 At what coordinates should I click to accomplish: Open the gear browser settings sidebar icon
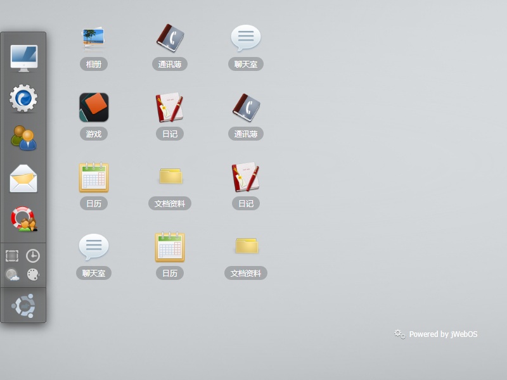pyautogui.click(x=23, y=98)
